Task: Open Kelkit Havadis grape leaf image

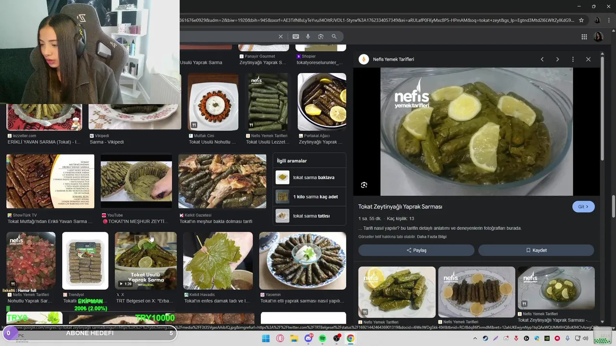Action: [x=218, y=260]
